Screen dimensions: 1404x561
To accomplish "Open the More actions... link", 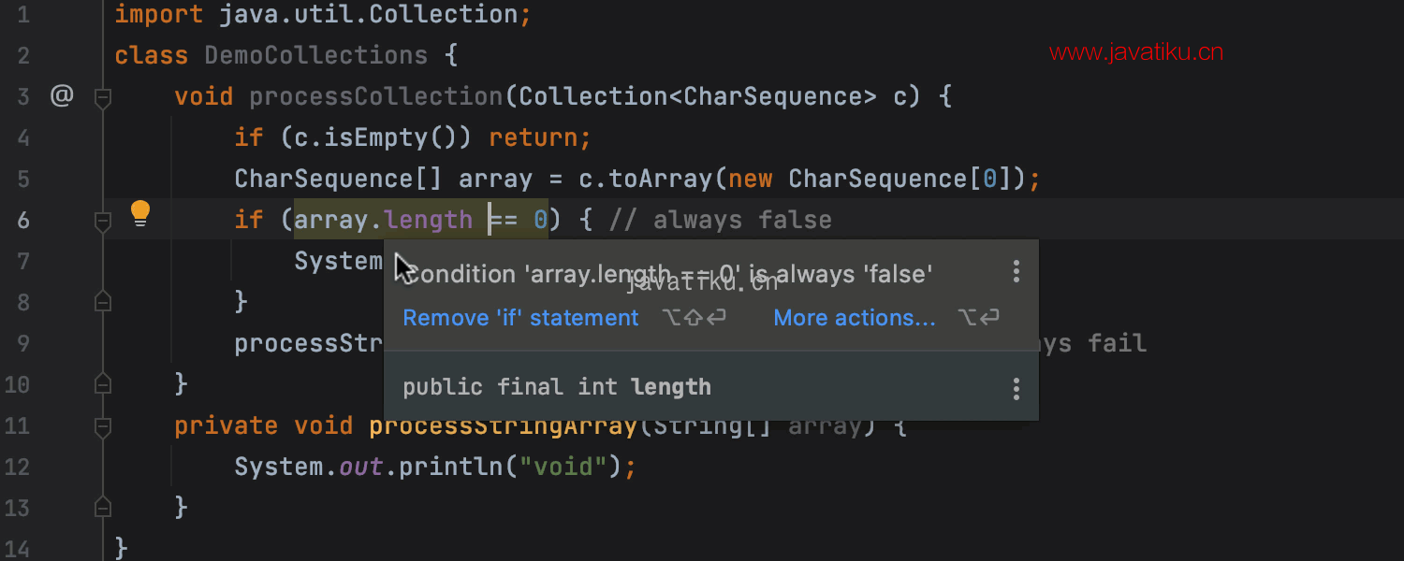I will pyautogui.click(x=855, y=318).
